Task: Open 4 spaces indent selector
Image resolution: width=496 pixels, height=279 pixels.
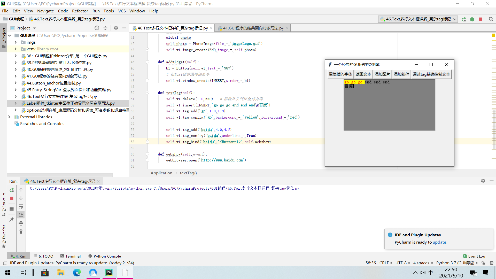Action: 423,263
